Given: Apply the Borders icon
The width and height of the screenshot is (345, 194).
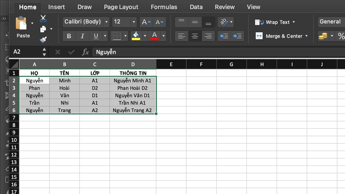Looking at the screenshot, I should coord(117,36).
